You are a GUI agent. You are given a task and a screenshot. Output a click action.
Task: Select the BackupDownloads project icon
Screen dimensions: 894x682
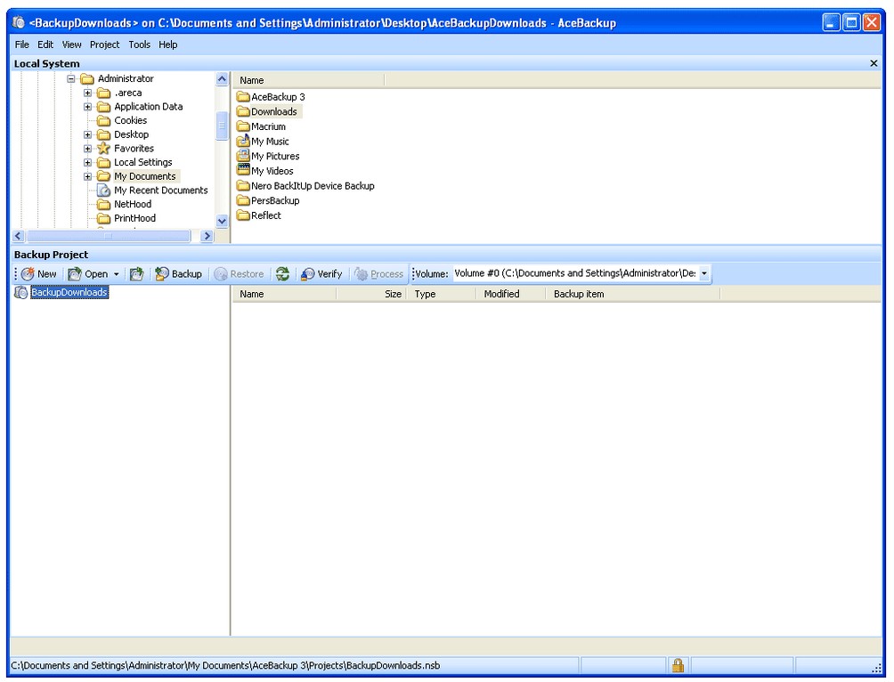[x=21, y=293]
